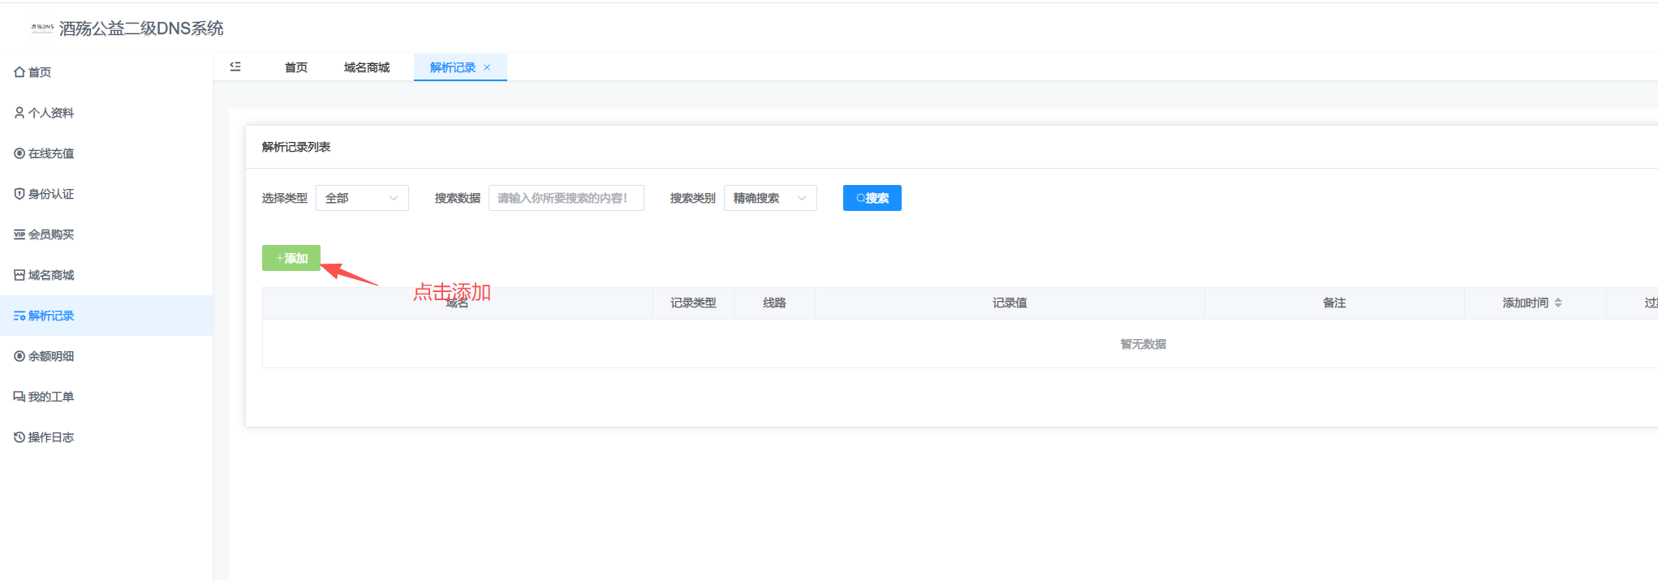Click the 搜索数据 input field

coord(566,198)
